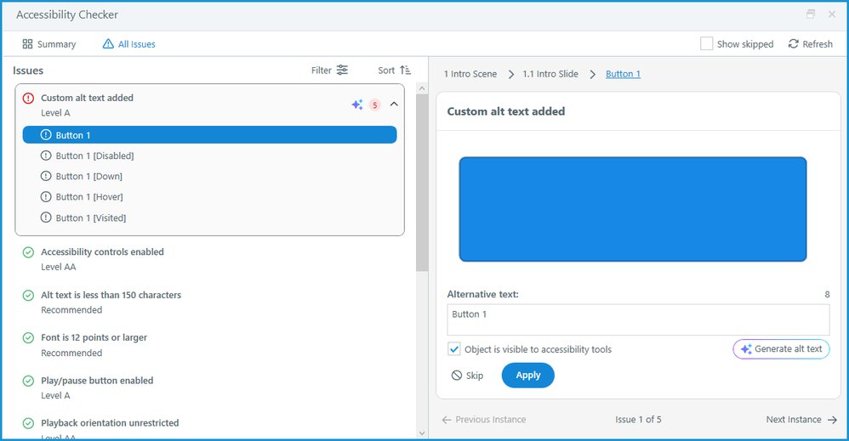This screenshot has height=441, width=849.
Task: Click the Generate alt text button
Action: click(x=781, y=349)
